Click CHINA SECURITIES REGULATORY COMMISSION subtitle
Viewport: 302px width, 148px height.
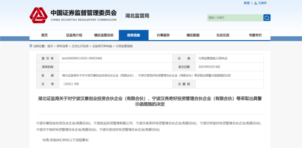(x=84, y=20)
